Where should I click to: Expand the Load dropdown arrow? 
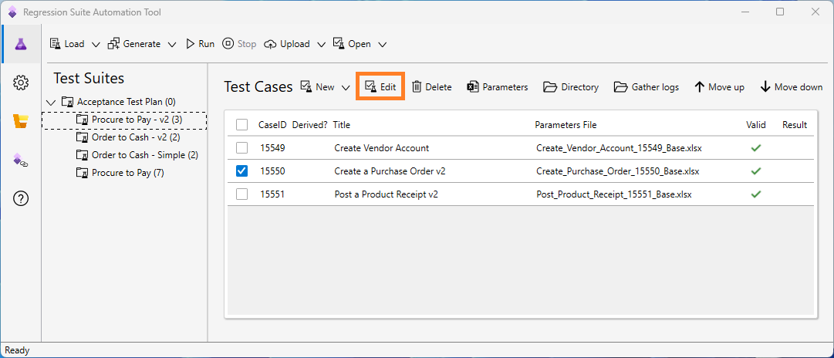[x=96, y=45]
